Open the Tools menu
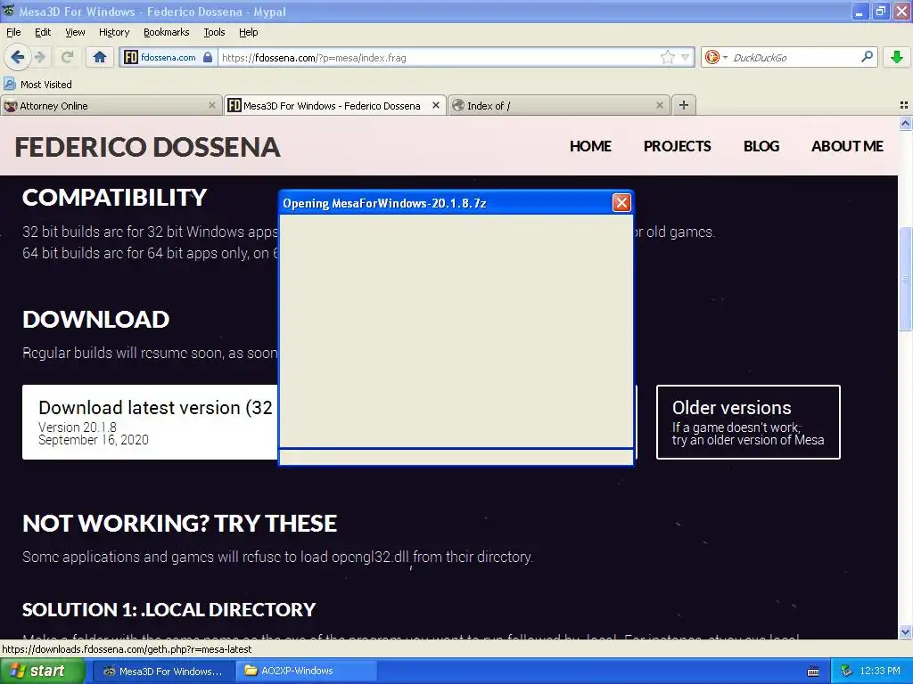 (214, 32)
